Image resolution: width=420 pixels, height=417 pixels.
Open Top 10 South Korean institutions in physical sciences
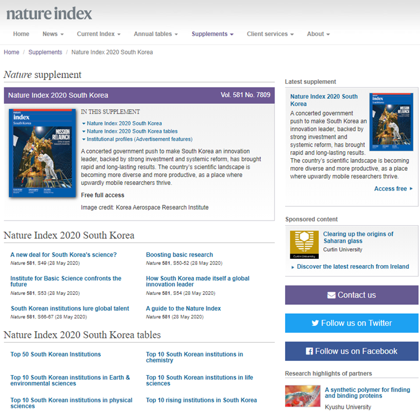click(71, 403)
